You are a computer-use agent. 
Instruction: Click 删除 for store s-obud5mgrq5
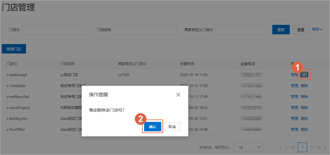coord(304,107)
